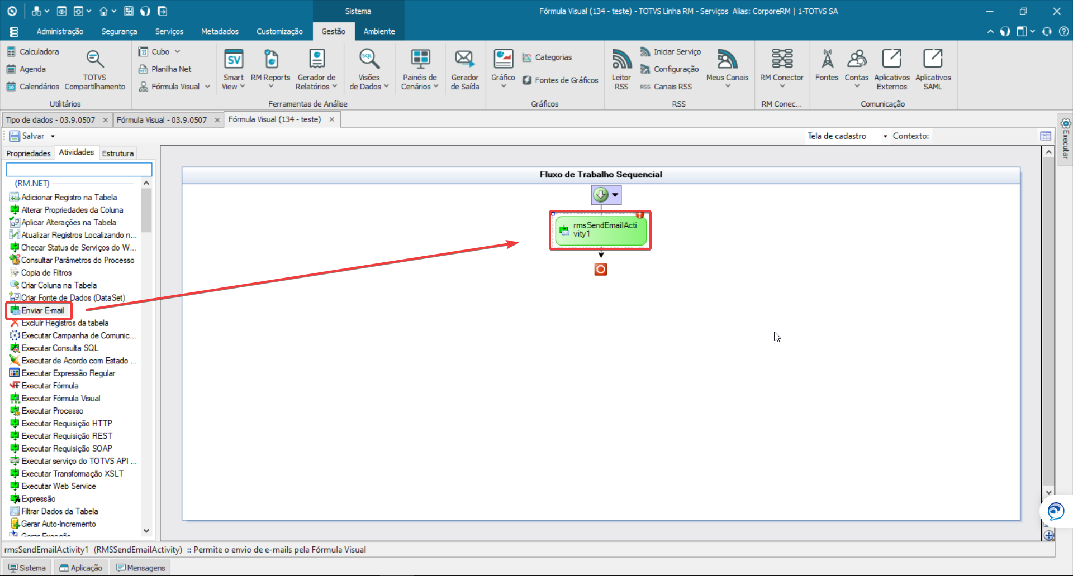Select the rmsSendEmailActivity1 node in workflow

tap(601, 230)
